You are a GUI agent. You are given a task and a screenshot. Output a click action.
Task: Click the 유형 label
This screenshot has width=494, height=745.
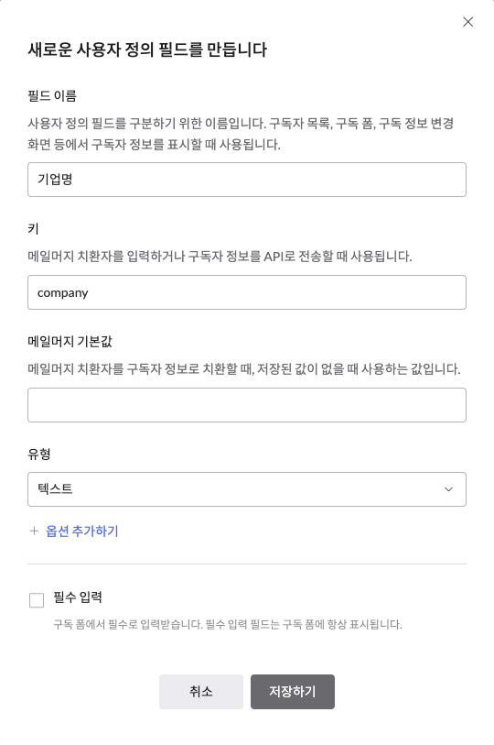click(39, 455)
